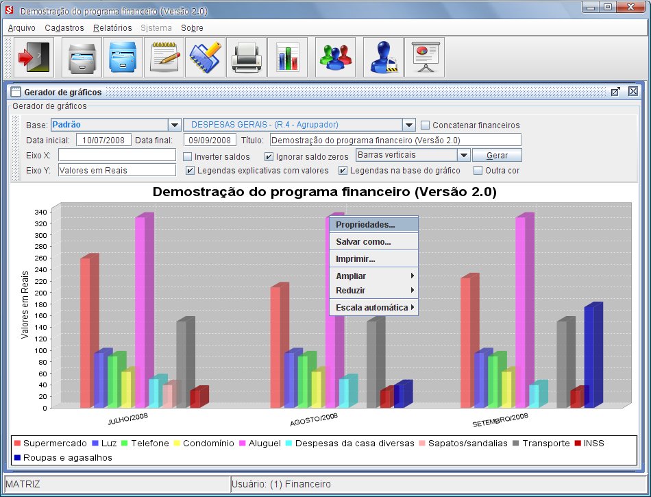Open the Arquivo menu
Image resolution: width=651 pixels, height=497 pixels.
pos(22,28)
